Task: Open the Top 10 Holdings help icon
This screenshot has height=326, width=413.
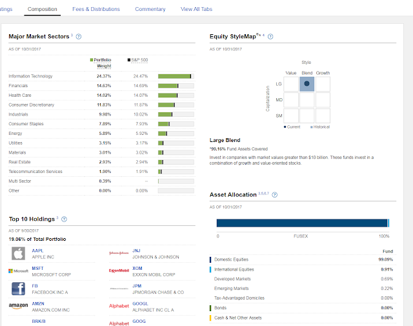Action: click(64, 219)
